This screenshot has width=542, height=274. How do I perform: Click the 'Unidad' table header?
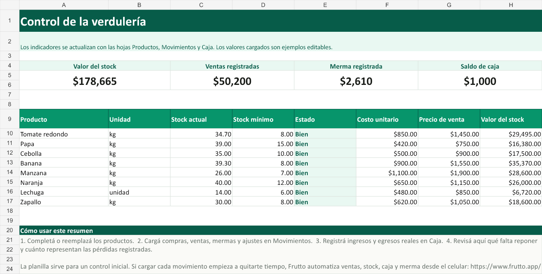click(139, 119)
